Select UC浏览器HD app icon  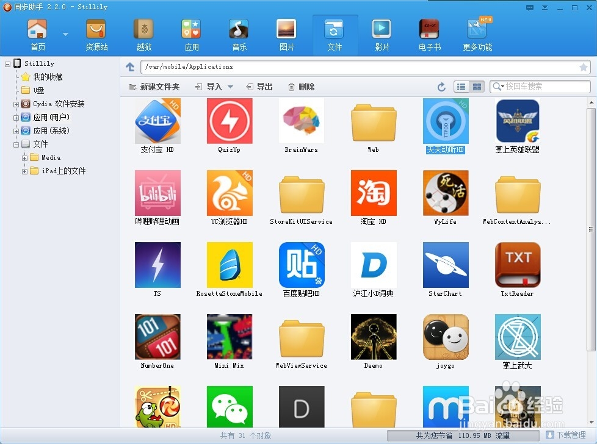(x=230, y=193)
